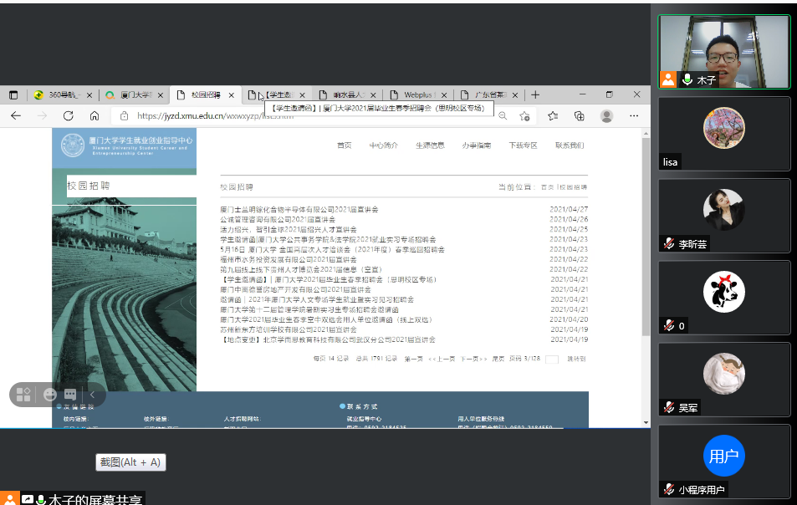Screen dimensions: 797x505
Task: Close the 校园招聘 browser tab
Action: click(x=231, y=94)
